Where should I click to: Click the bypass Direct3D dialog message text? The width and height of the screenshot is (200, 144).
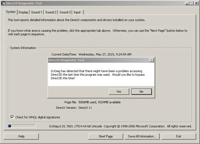98,75
